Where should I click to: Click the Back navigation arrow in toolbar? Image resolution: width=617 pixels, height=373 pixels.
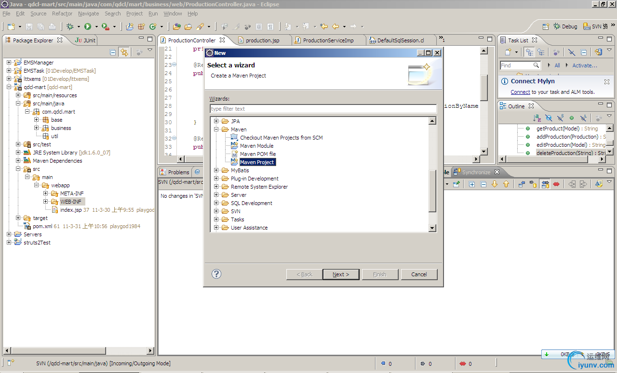coord(336,26)
